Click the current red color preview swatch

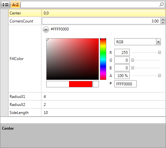tap(81, 84)
